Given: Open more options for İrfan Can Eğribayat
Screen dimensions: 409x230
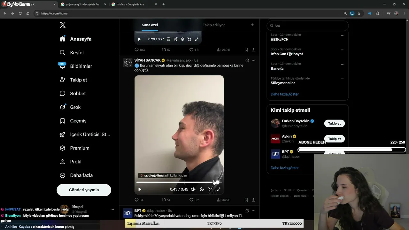Looking at the screenshot, I should (343, 50).
